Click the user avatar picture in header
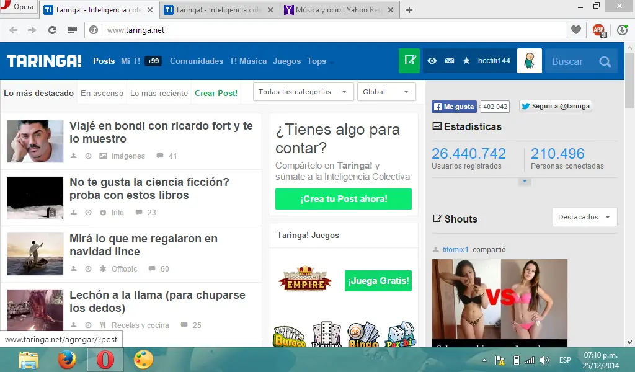635x372 pixels. (x=530, y=61)
